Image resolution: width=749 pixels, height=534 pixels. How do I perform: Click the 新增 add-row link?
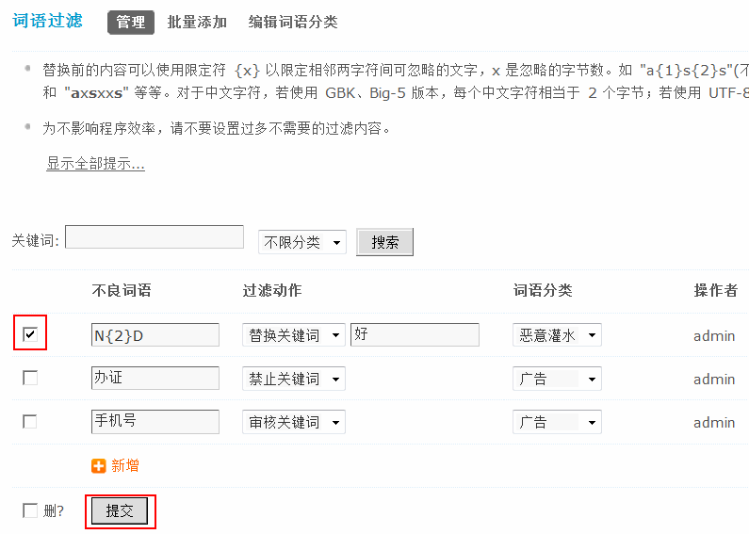point(125,465)
